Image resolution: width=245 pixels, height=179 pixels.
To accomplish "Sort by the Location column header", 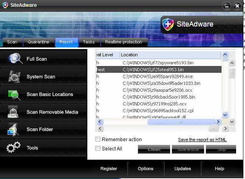I will (x=171, y=55).
